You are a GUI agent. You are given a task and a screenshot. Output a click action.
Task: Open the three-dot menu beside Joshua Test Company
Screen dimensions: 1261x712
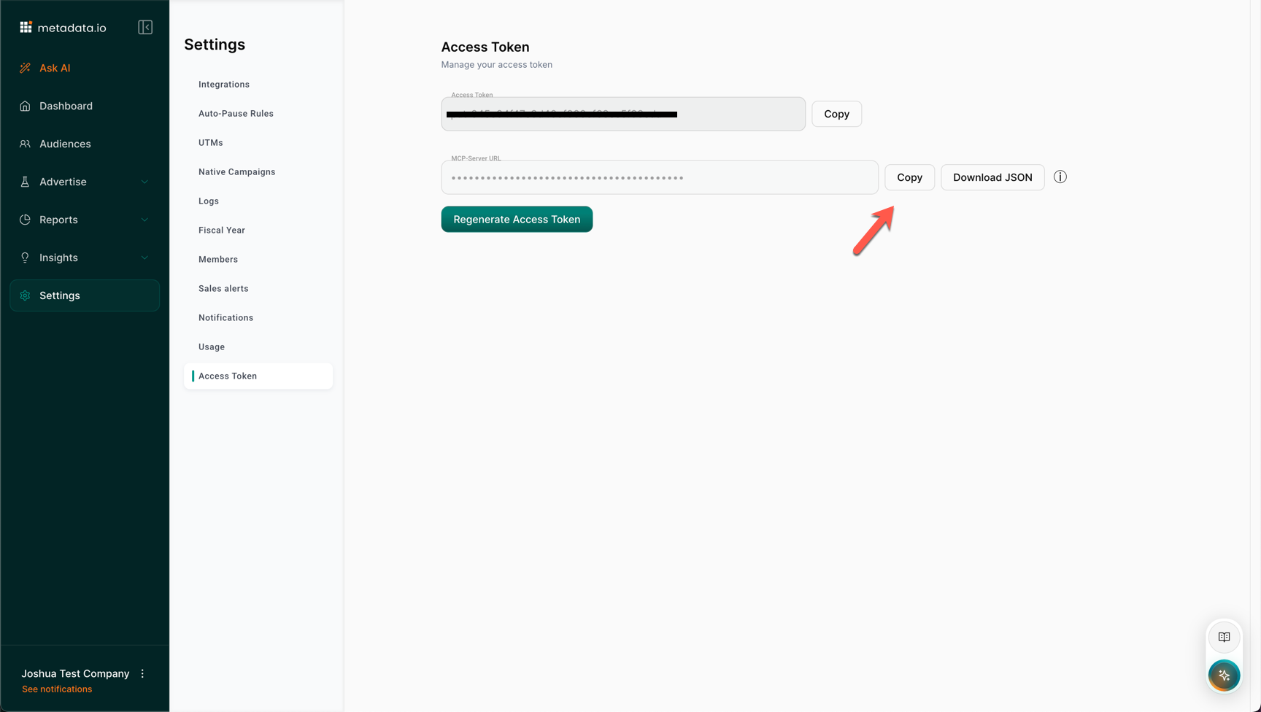pyautogui.click(x=142, y=673)
